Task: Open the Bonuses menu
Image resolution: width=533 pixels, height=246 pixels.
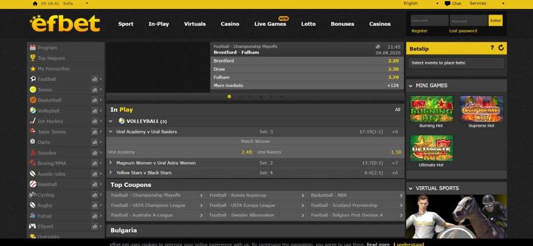Action: 342,24
